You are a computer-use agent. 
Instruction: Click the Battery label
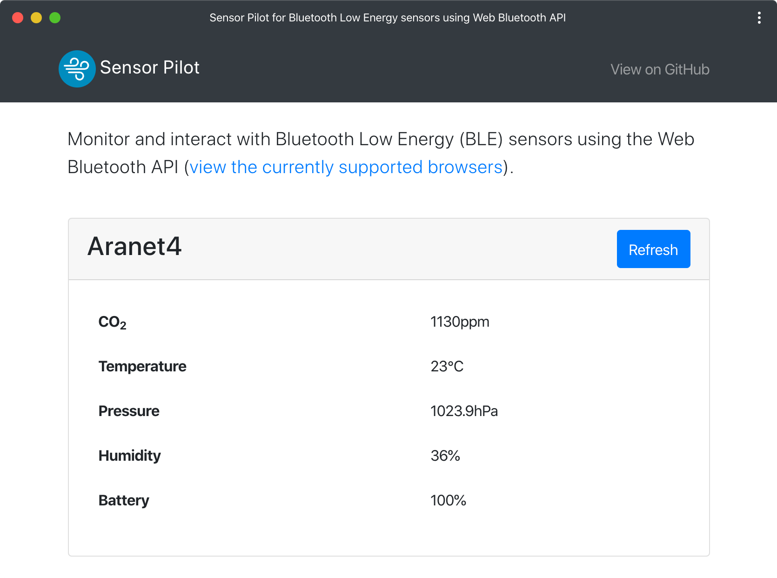click(x=124, y=500)
